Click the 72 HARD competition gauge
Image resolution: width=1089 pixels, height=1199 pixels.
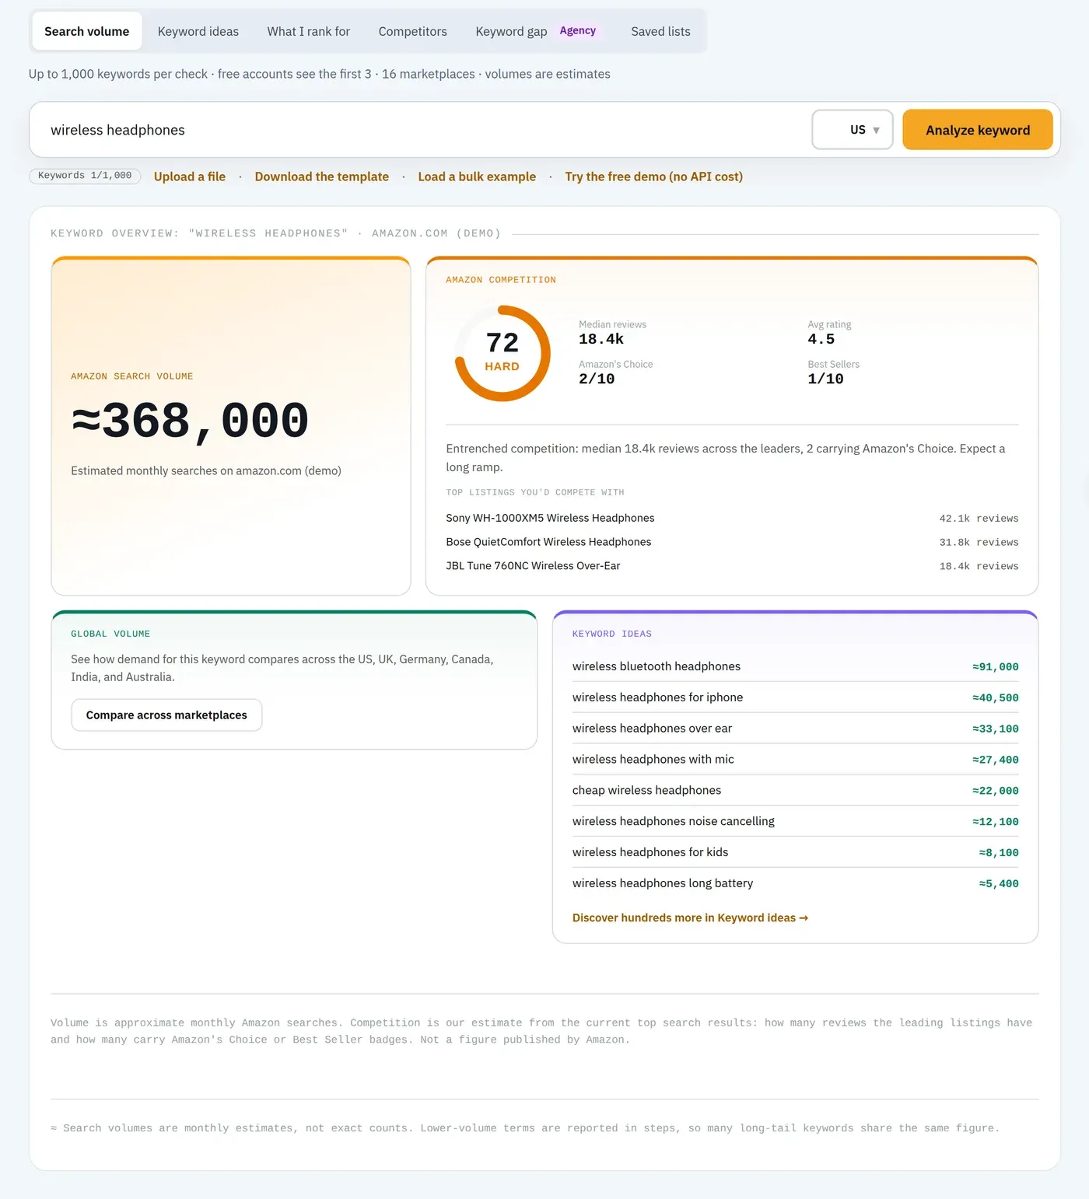click(502, 353)
